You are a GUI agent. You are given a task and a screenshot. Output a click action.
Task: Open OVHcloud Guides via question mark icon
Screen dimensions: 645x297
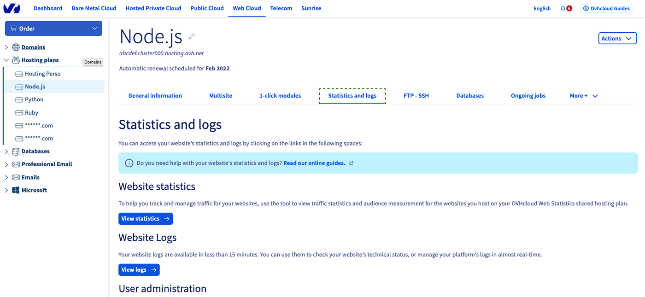pos(585,8)
